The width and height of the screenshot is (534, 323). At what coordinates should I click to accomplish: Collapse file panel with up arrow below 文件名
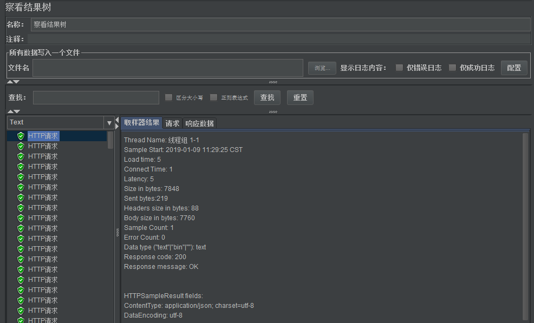(10, 82)
